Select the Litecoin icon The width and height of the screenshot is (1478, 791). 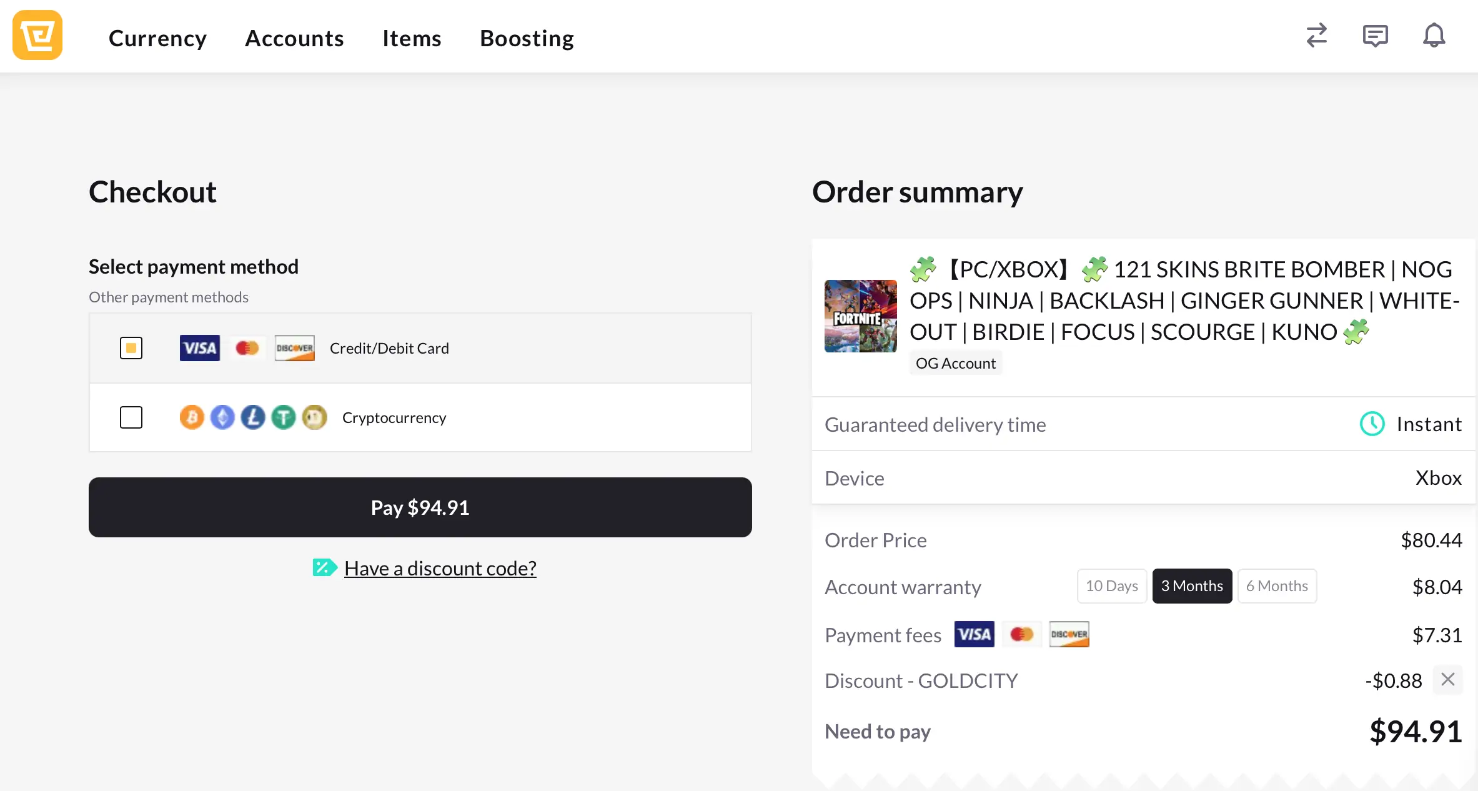coord(253,417)
